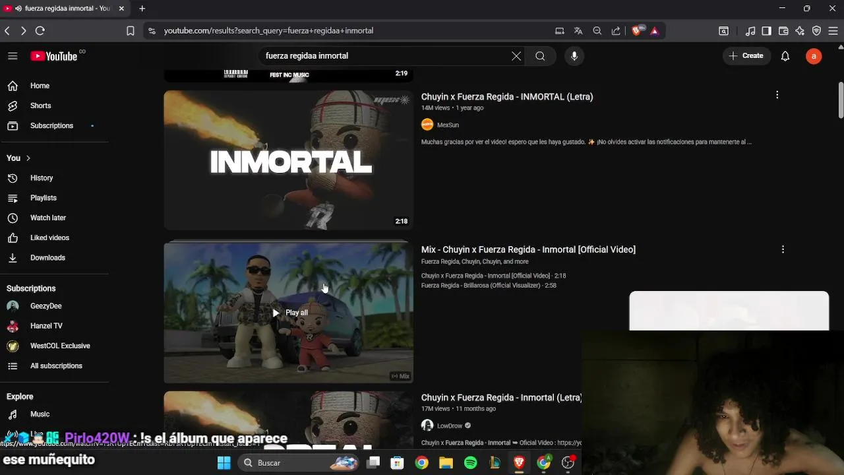
Task: Open the LowDrow channel avatar
Action: click(x=427, y=426)
